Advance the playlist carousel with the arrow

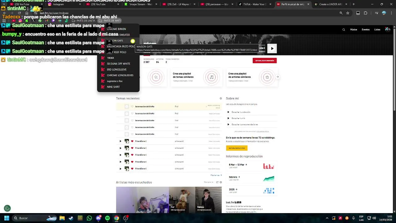point(278,77)
